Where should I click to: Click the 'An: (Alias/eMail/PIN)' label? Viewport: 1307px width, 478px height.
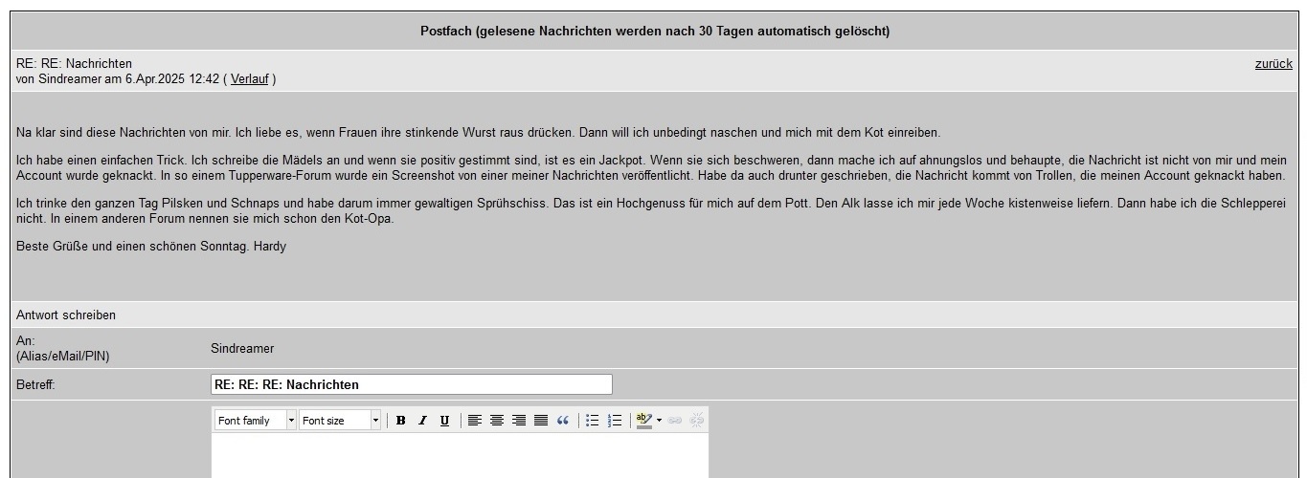[x=63, y=349]
